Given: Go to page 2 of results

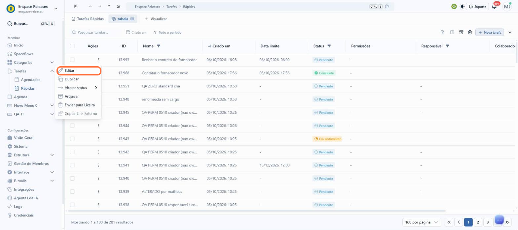Looking at the screenshot, I should click(478, 222).
